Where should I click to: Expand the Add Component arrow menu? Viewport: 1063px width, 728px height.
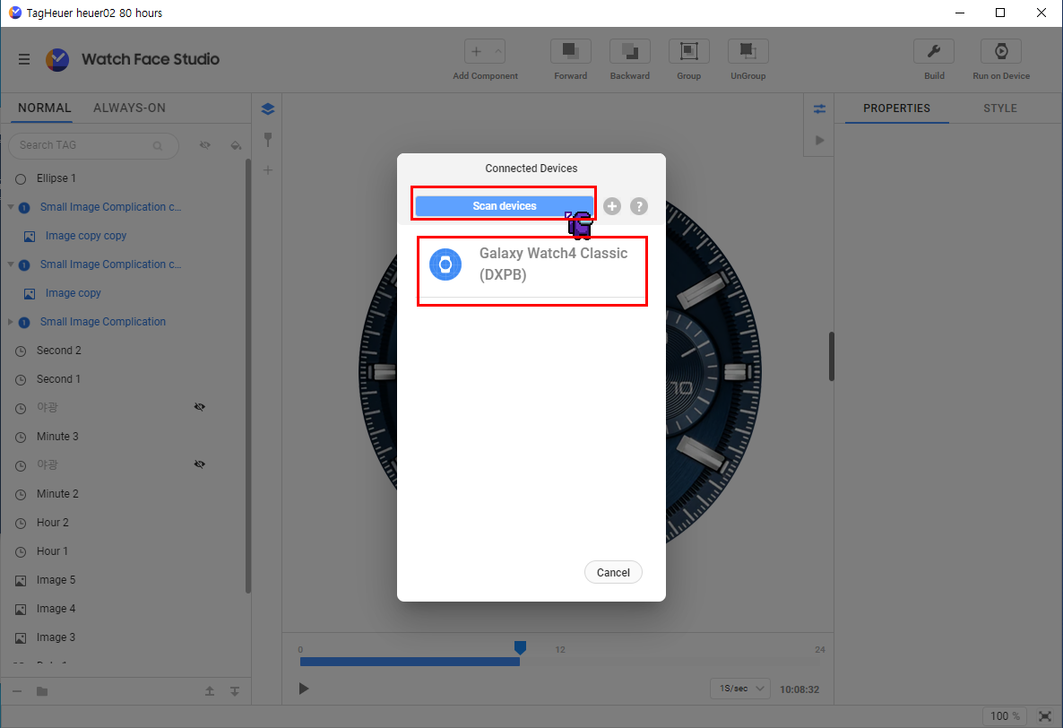coord(498,51)
